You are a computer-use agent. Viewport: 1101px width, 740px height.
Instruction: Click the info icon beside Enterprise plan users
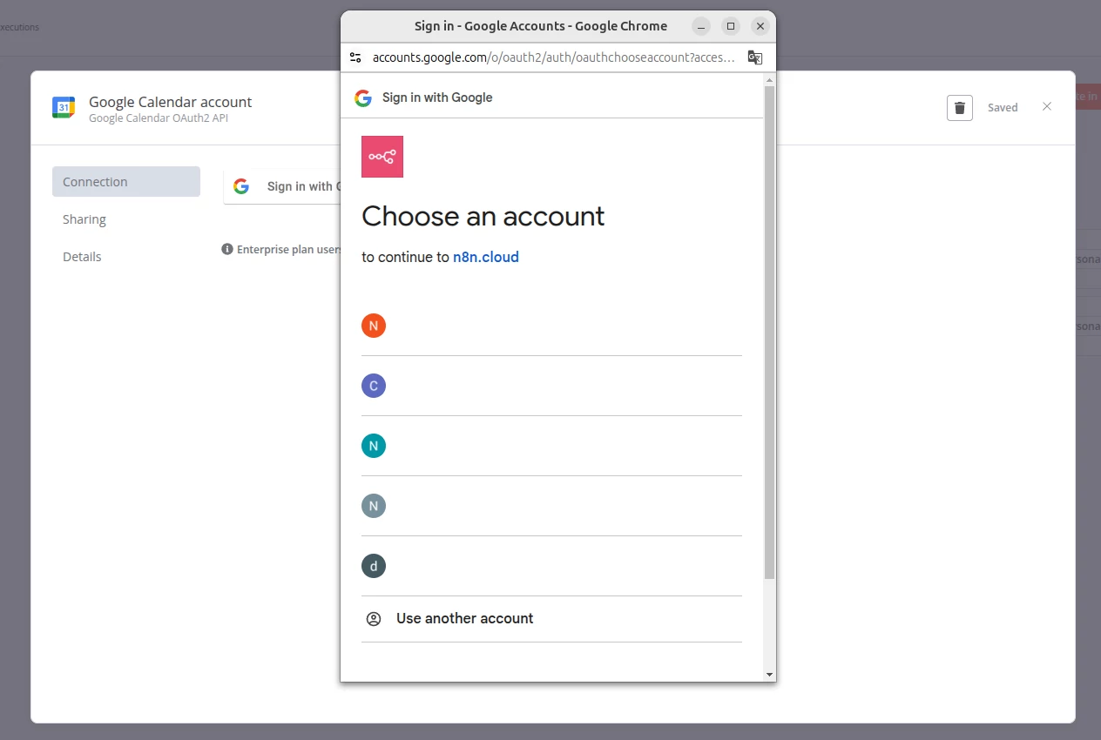click(227, 249)
